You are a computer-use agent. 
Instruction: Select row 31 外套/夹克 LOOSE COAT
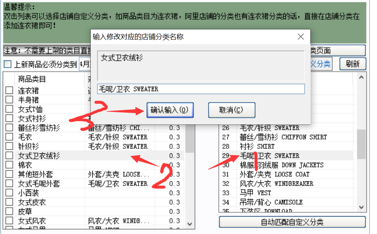pos(286,174)
